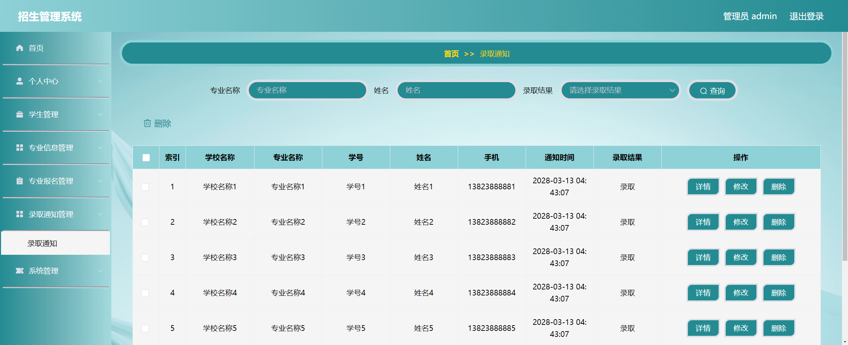Viewport: 848px width, 345px height.
Task: Click the grid icon for 录取通知管理
Action: tap(20, 214)
